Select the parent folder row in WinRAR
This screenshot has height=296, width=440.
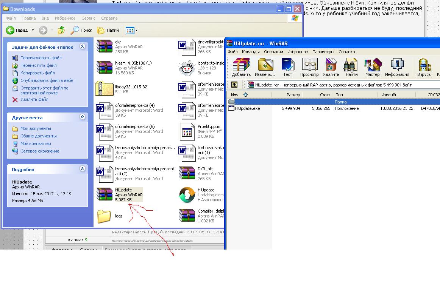tap(334, 102)
